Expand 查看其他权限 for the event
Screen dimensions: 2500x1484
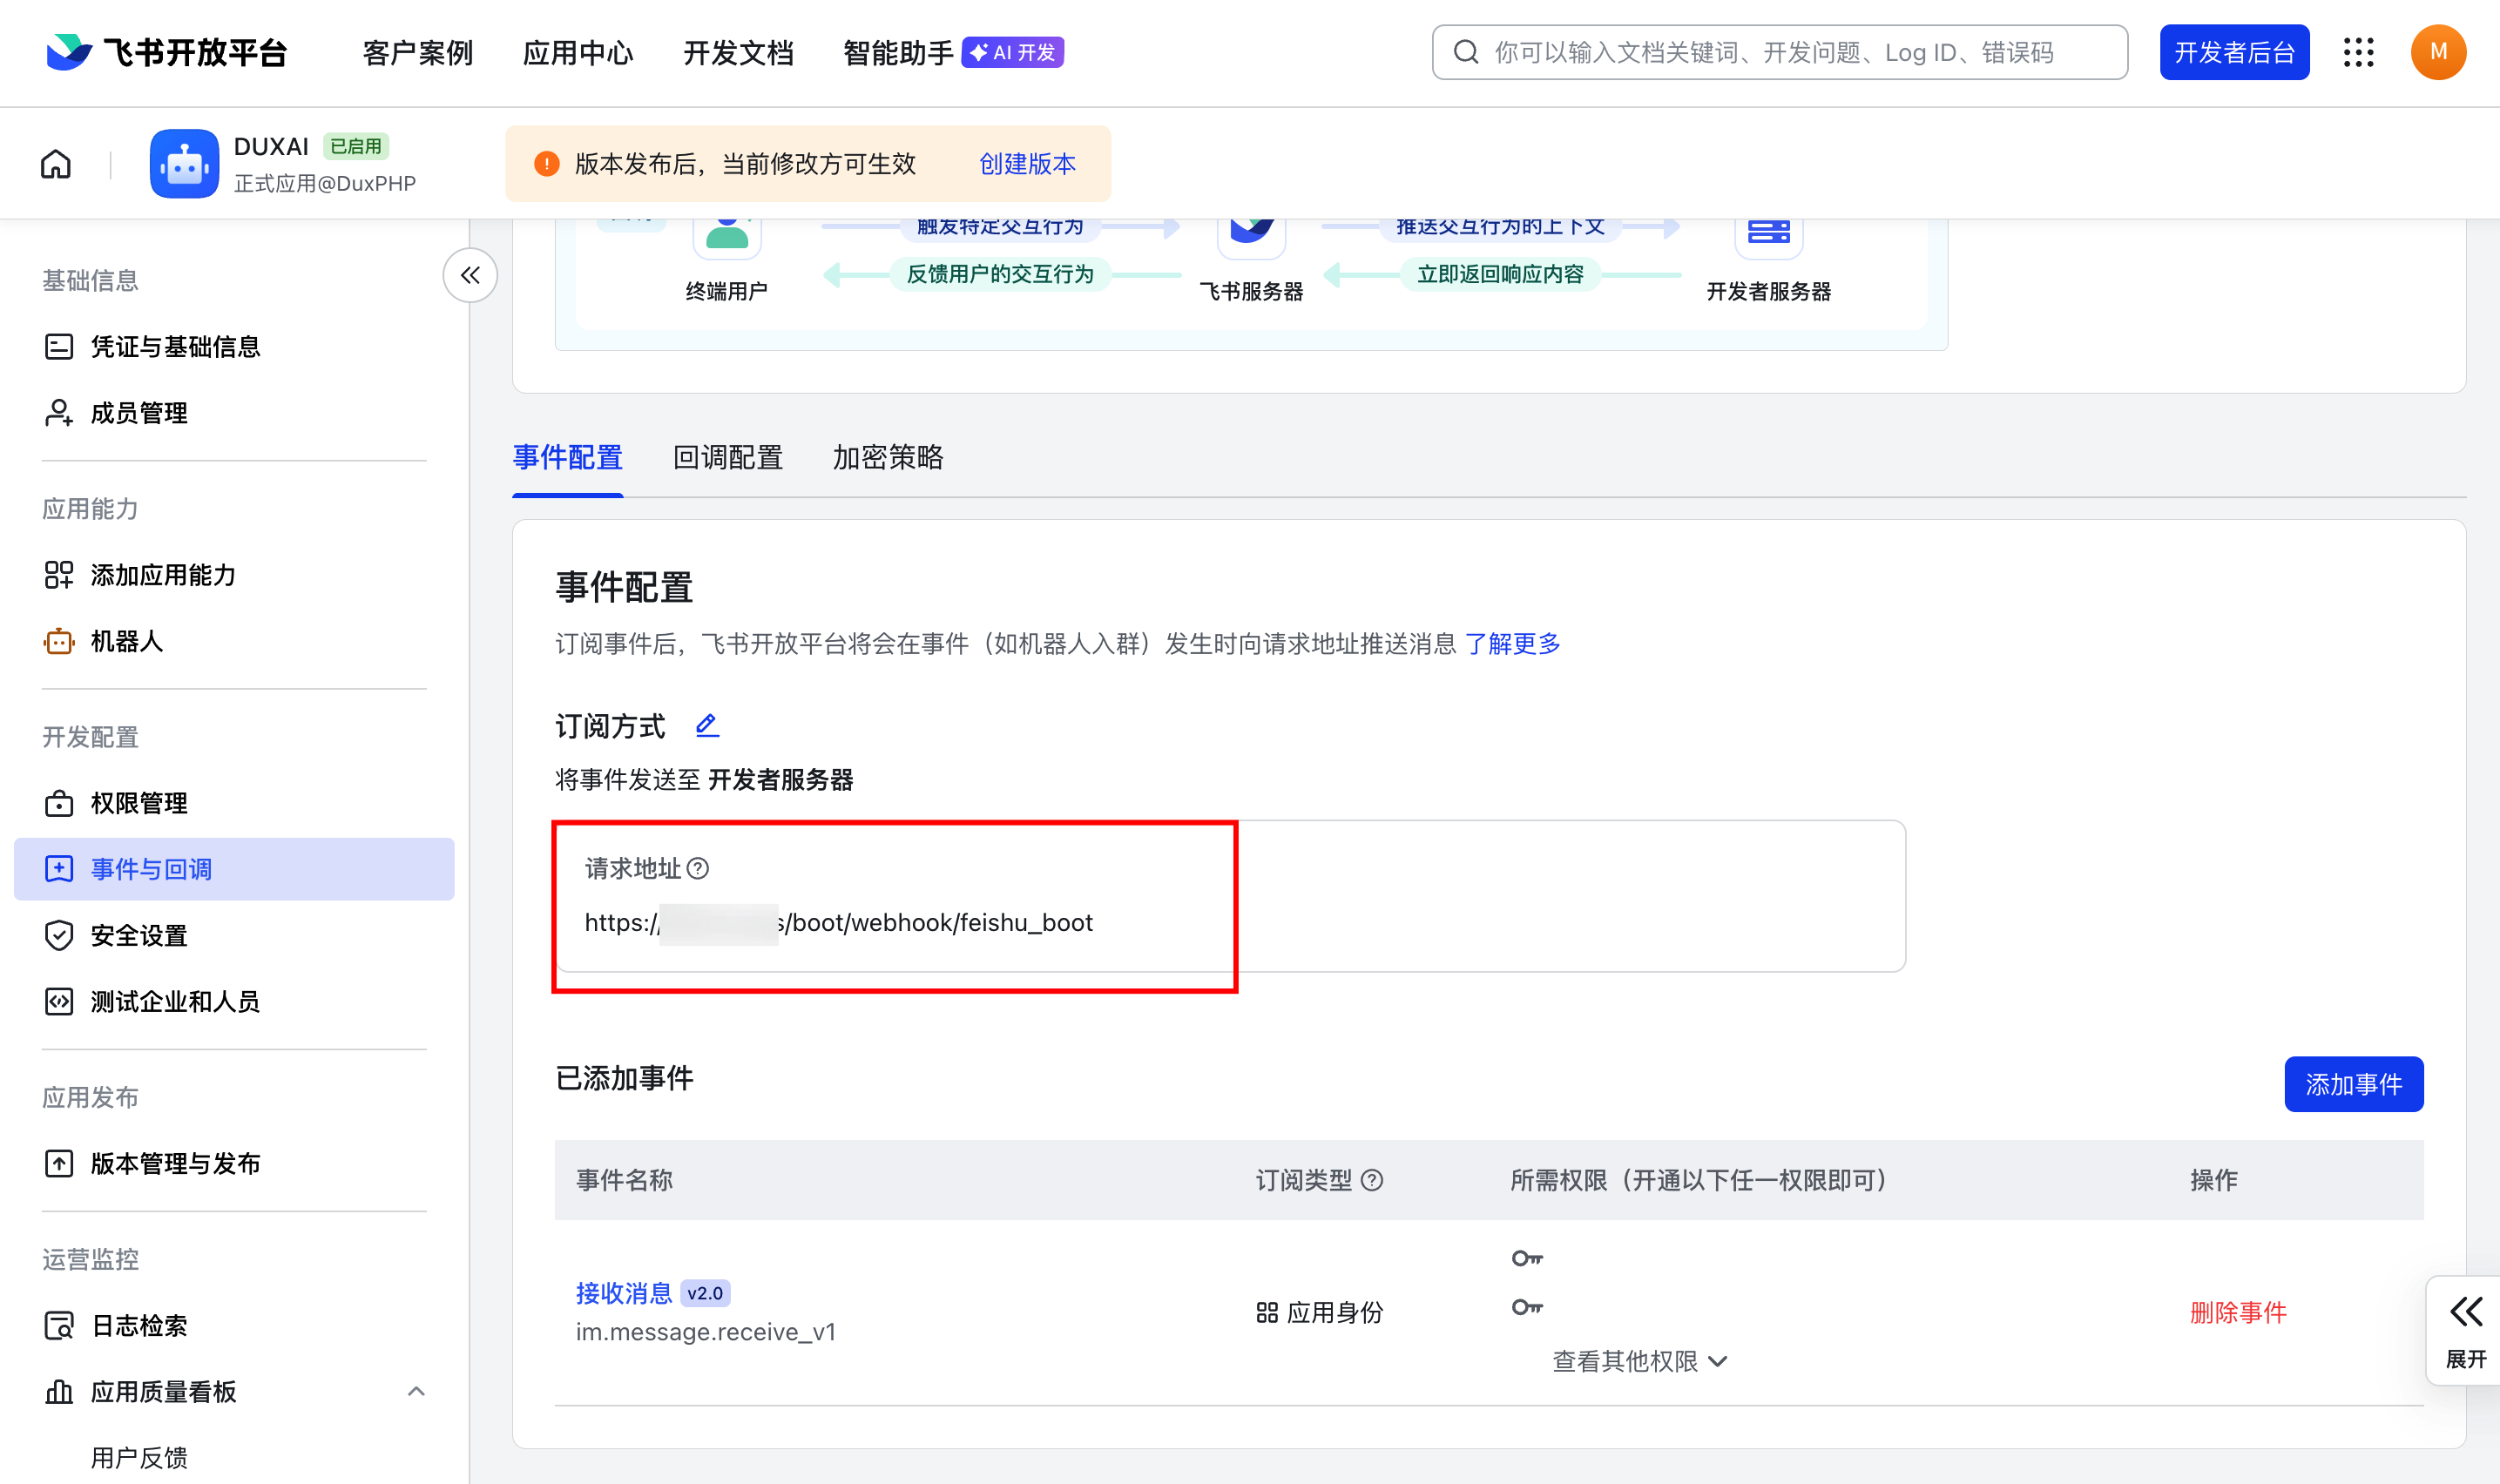1639,1361
